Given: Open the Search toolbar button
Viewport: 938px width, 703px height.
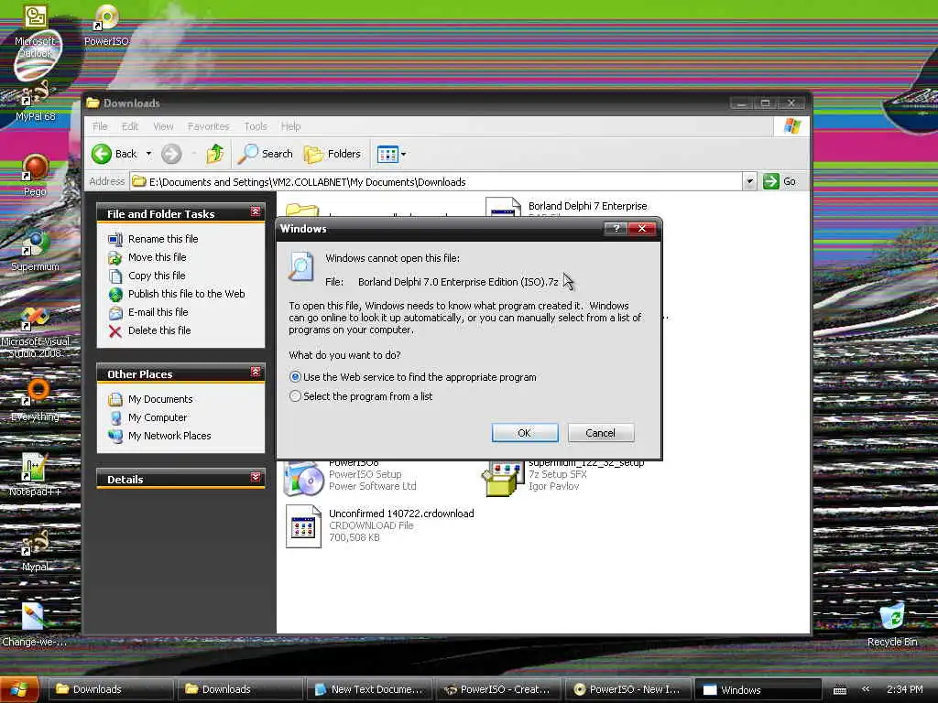Looking at the screenshot, I should [266, 154].
